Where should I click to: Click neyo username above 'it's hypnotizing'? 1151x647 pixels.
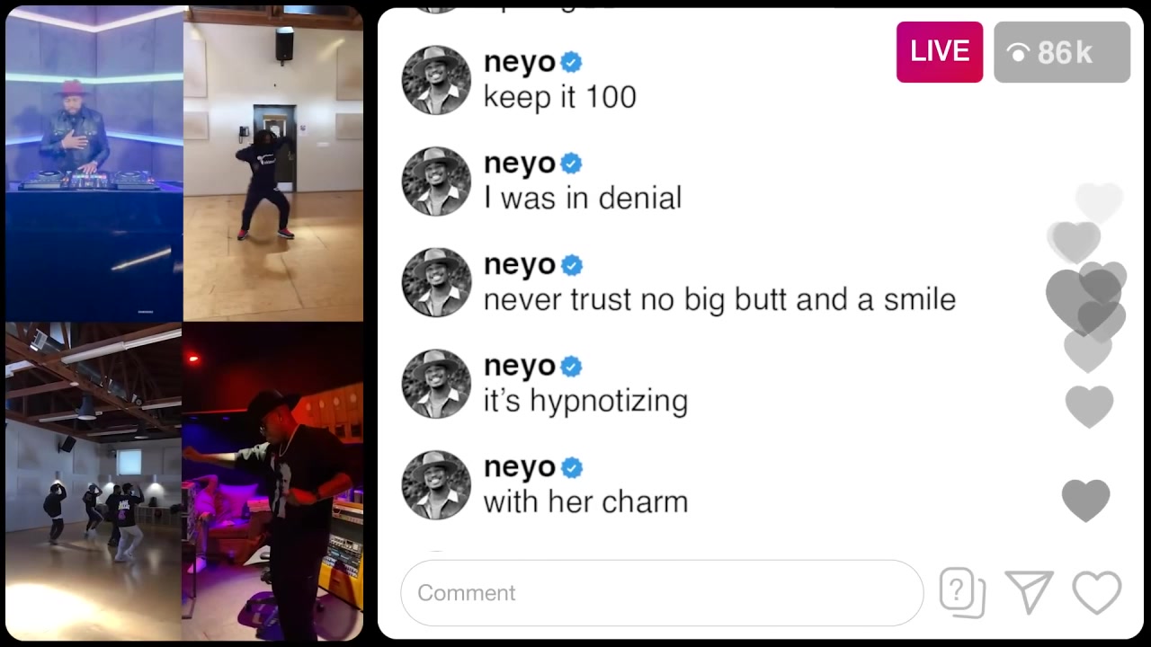(x=520, y=367)
